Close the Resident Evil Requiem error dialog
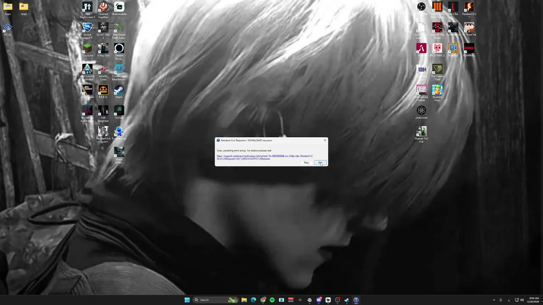Screen dimensions: 543x305 [325, 140]
